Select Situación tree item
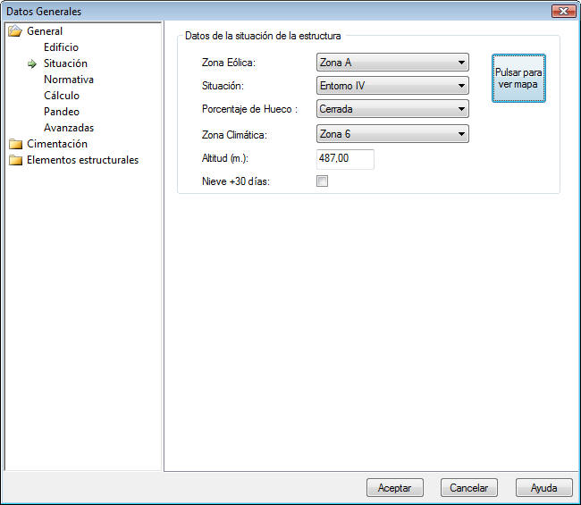Screen dimensions: 581x505 point(65,63)
